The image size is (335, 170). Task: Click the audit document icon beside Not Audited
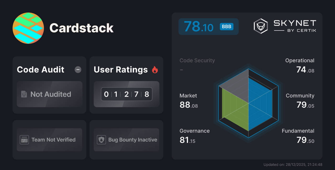(24, 94)
